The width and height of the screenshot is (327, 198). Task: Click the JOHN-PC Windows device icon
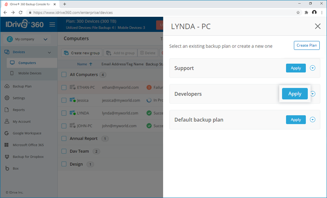click(73, 126)
